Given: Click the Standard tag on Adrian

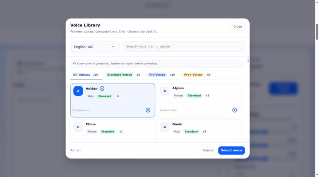Looking at the screenshot, I should point(105,96).
